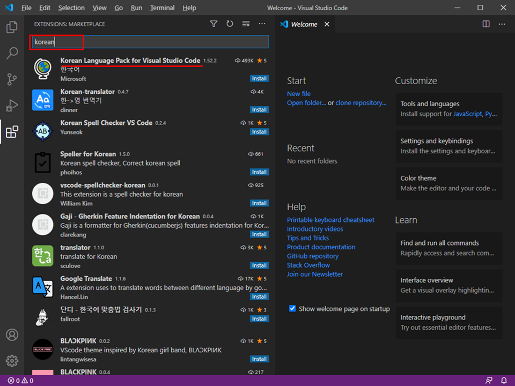Open the Interface overview card

point(448,286)
